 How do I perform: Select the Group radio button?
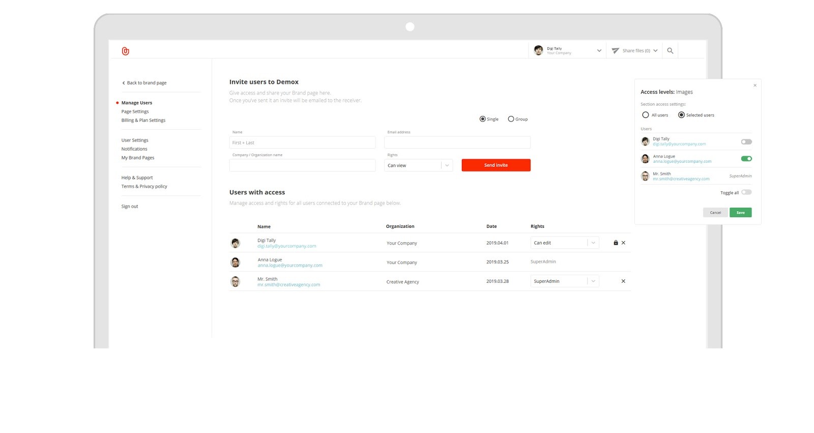511,119
